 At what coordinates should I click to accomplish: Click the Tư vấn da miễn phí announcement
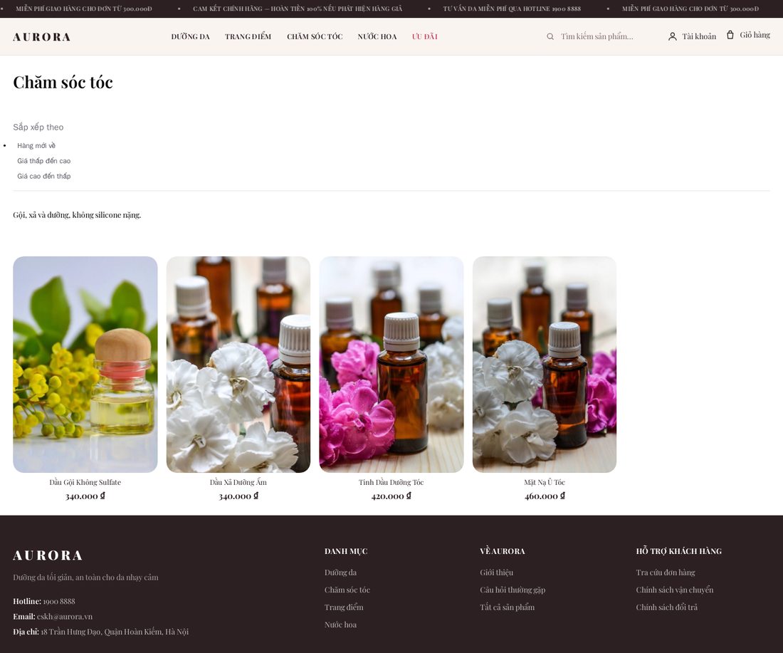click(x=512, y=9)
